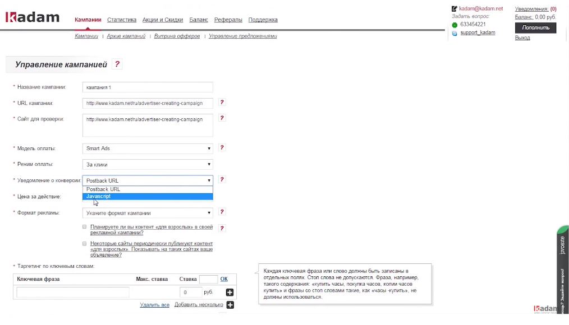569x325 pixels.
Task: Expand the Режим оплаты dropdown
Action: point(148,165)
